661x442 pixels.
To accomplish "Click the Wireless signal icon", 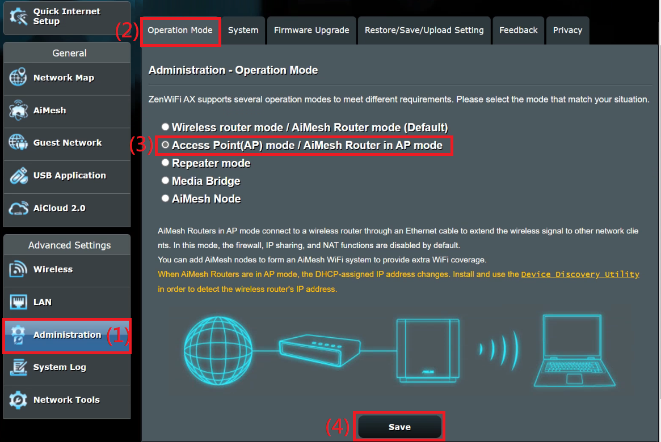I will (18, 269).
